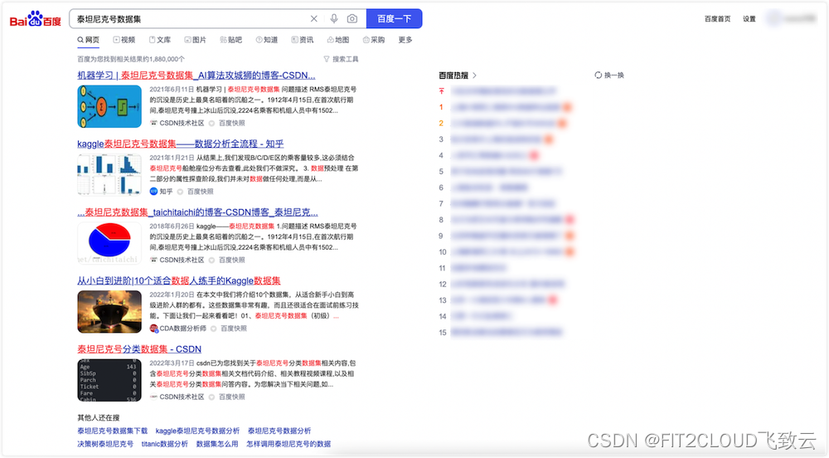Open the taichitaichi的博客 CSDN result
Viewport: 829px width, 458px height.
coord(198,212)
